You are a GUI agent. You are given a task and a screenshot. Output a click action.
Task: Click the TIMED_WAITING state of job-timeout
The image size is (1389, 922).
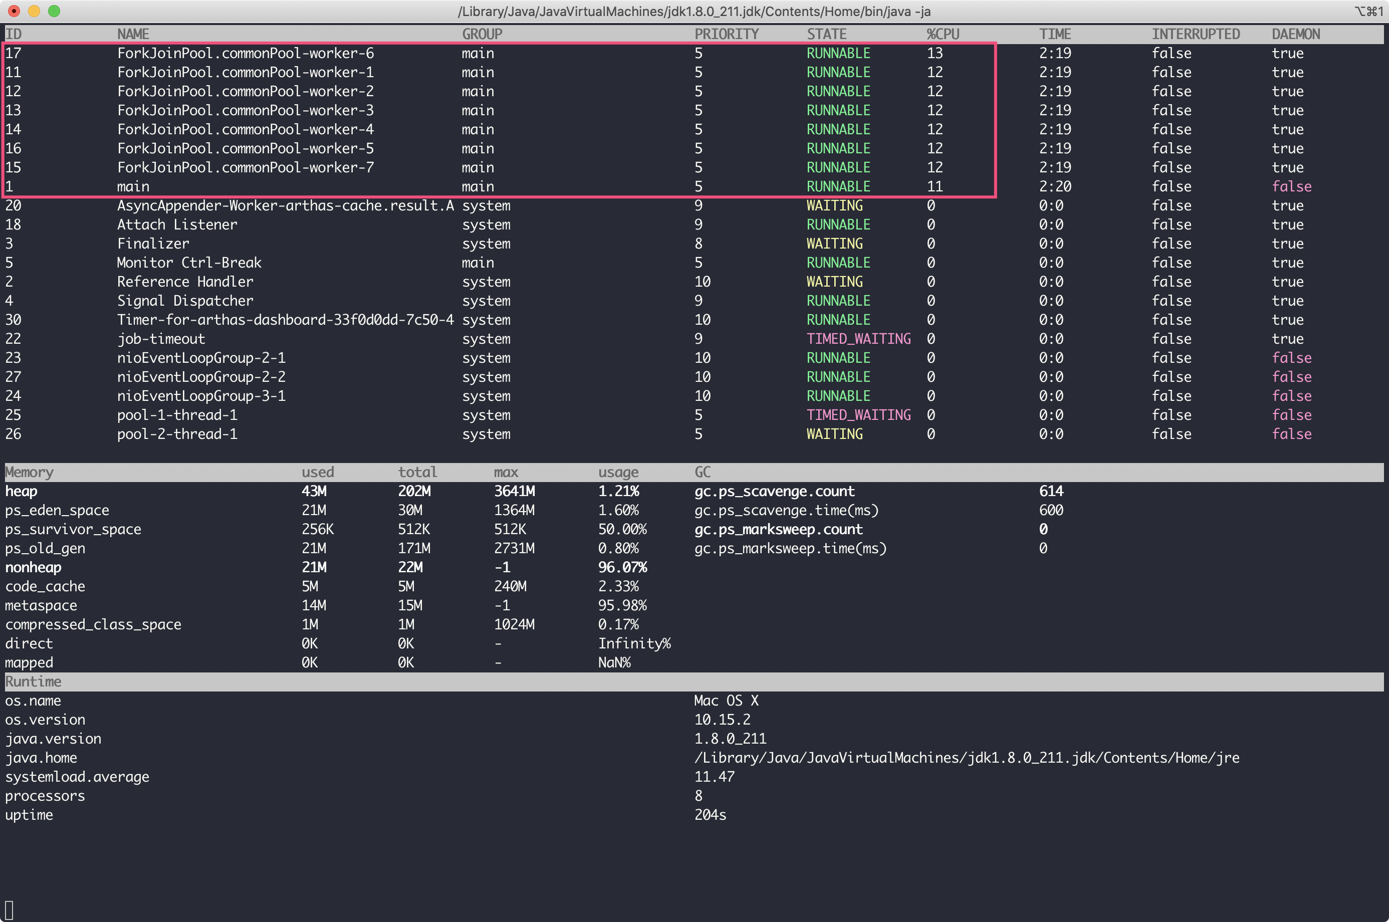(858, 339)
